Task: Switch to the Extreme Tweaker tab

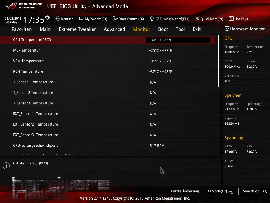Action: pos(77,29)
